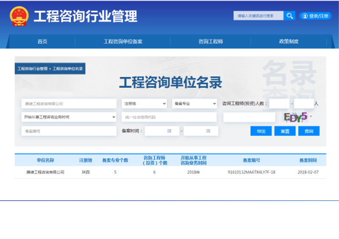The image size is (339, 239).
Task: Go to the 首页 nav tab
Action: [42, 41]
